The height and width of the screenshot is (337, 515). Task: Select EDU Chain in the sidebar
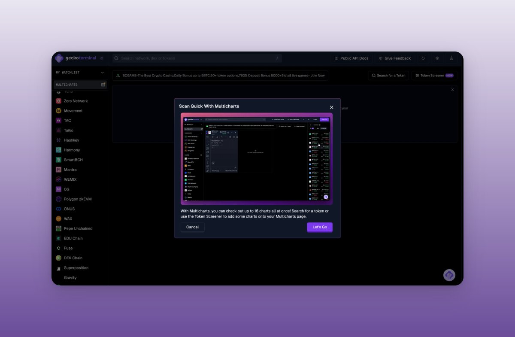pos(73,238)
